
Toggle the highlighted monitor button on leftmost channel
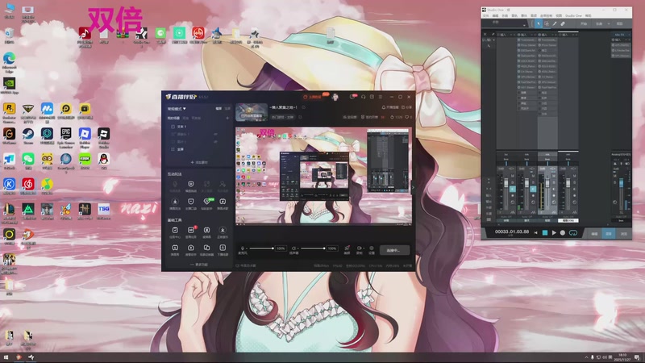coord(513,189)
